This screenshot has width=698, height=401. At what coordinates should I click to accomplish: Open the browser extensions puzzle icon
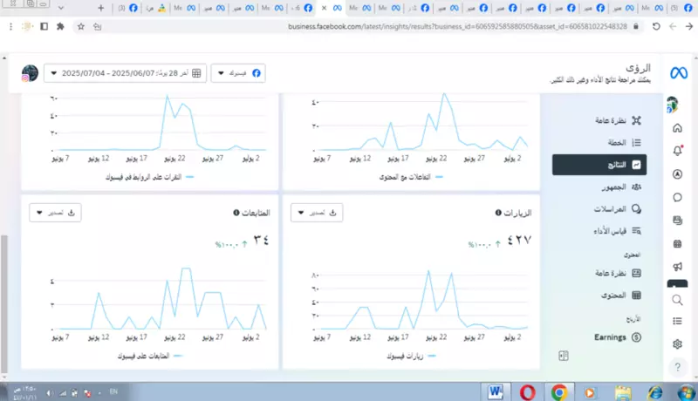(60, 27)
